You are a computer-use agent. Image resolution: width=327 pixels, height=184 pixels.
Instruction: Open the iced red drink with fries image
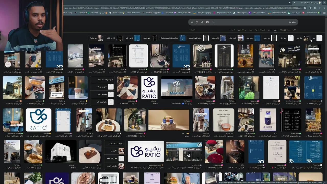(x=35, y=87)
